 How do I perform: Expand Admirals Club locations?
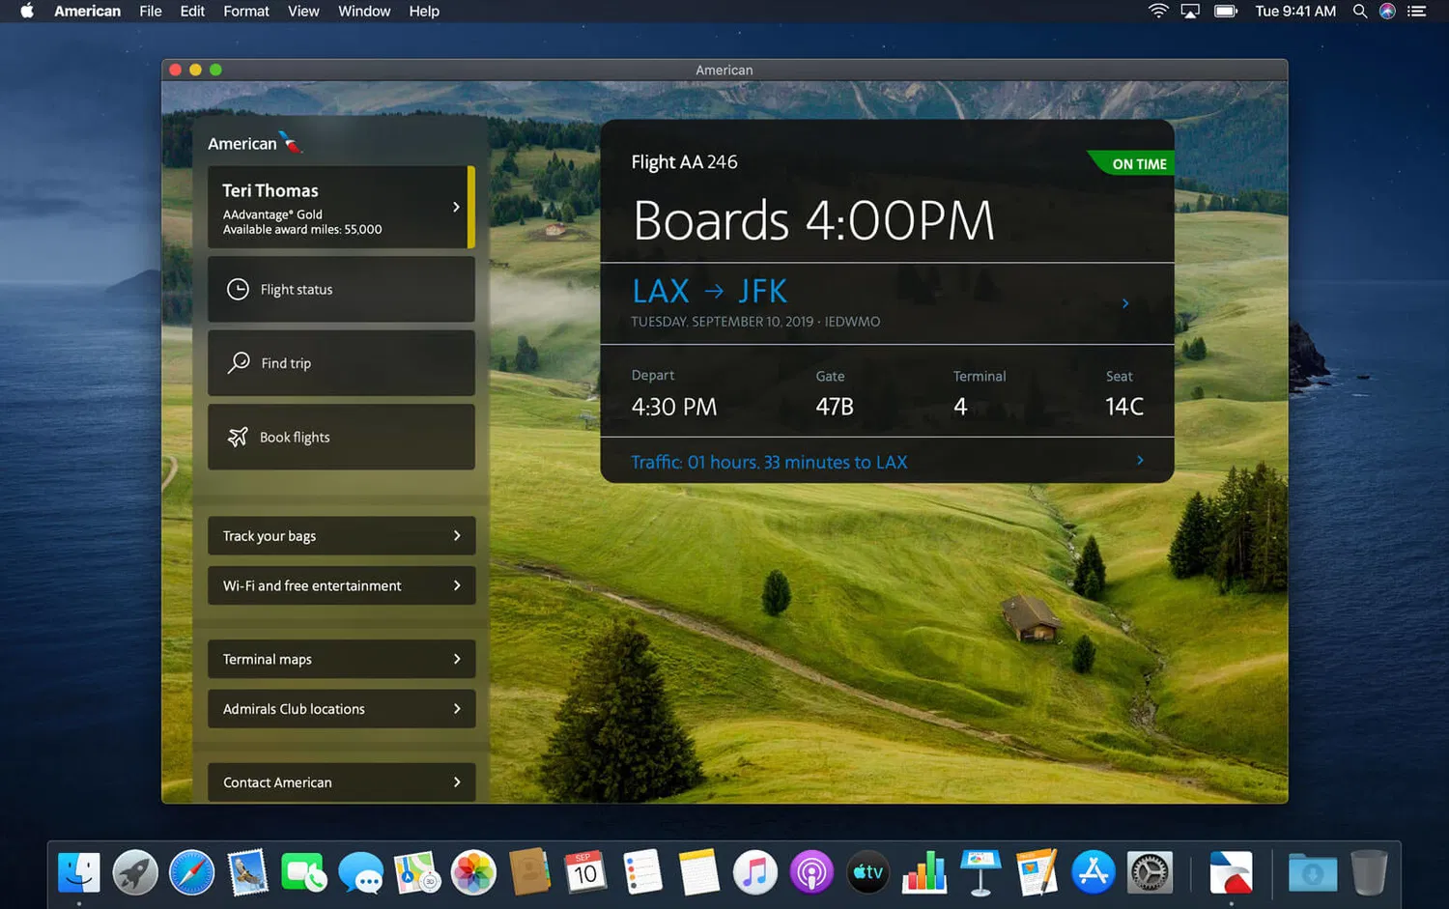[x=341, y=709]
